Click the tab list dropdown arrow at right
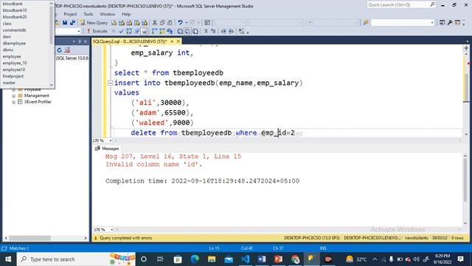The image size is (472, 266). (467, 41)
